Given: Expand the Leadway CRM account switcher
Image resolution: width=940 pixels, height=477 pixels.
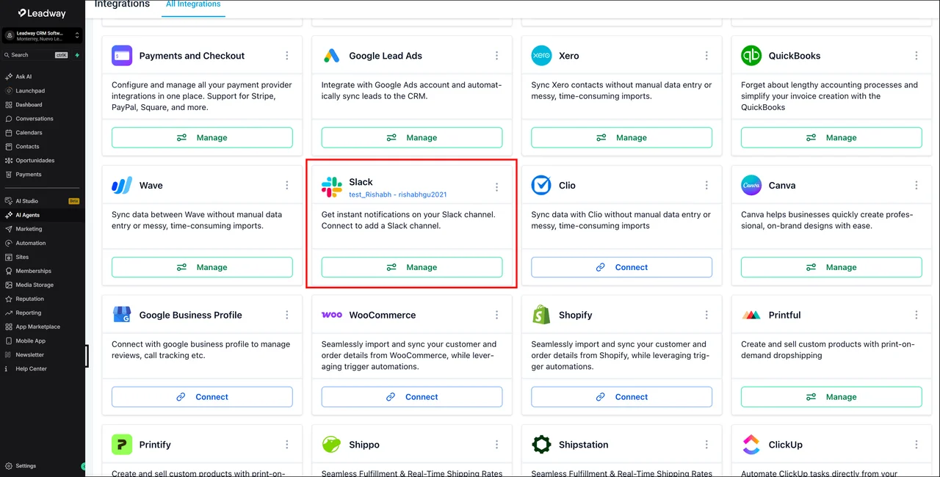Looking at the screenshot, I should [43, 35].
